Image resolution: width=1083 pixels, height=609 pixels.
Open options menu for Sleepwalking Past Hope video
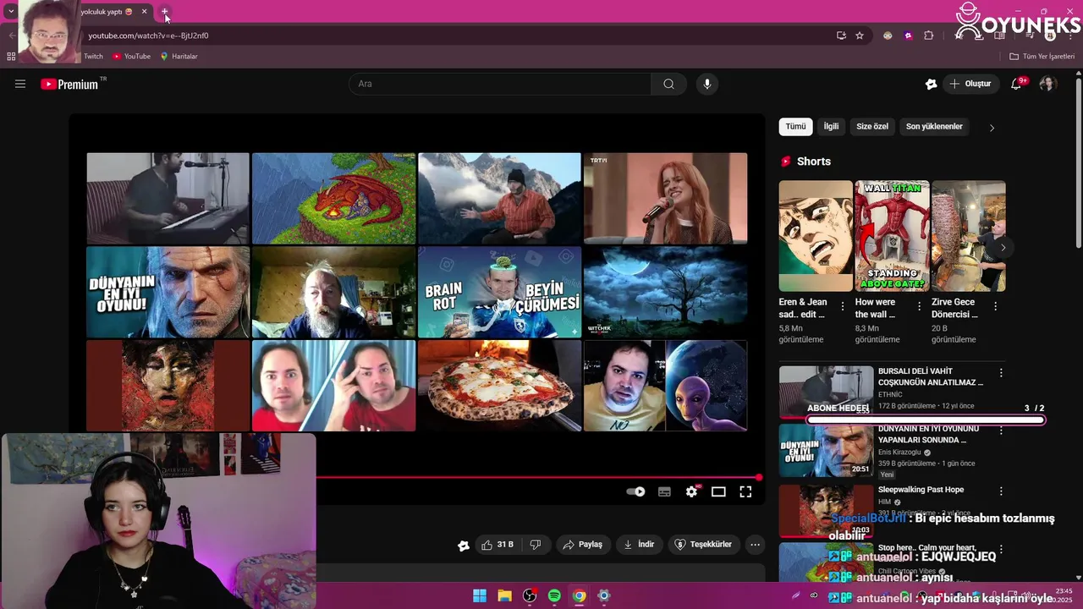pos(1001,491)
